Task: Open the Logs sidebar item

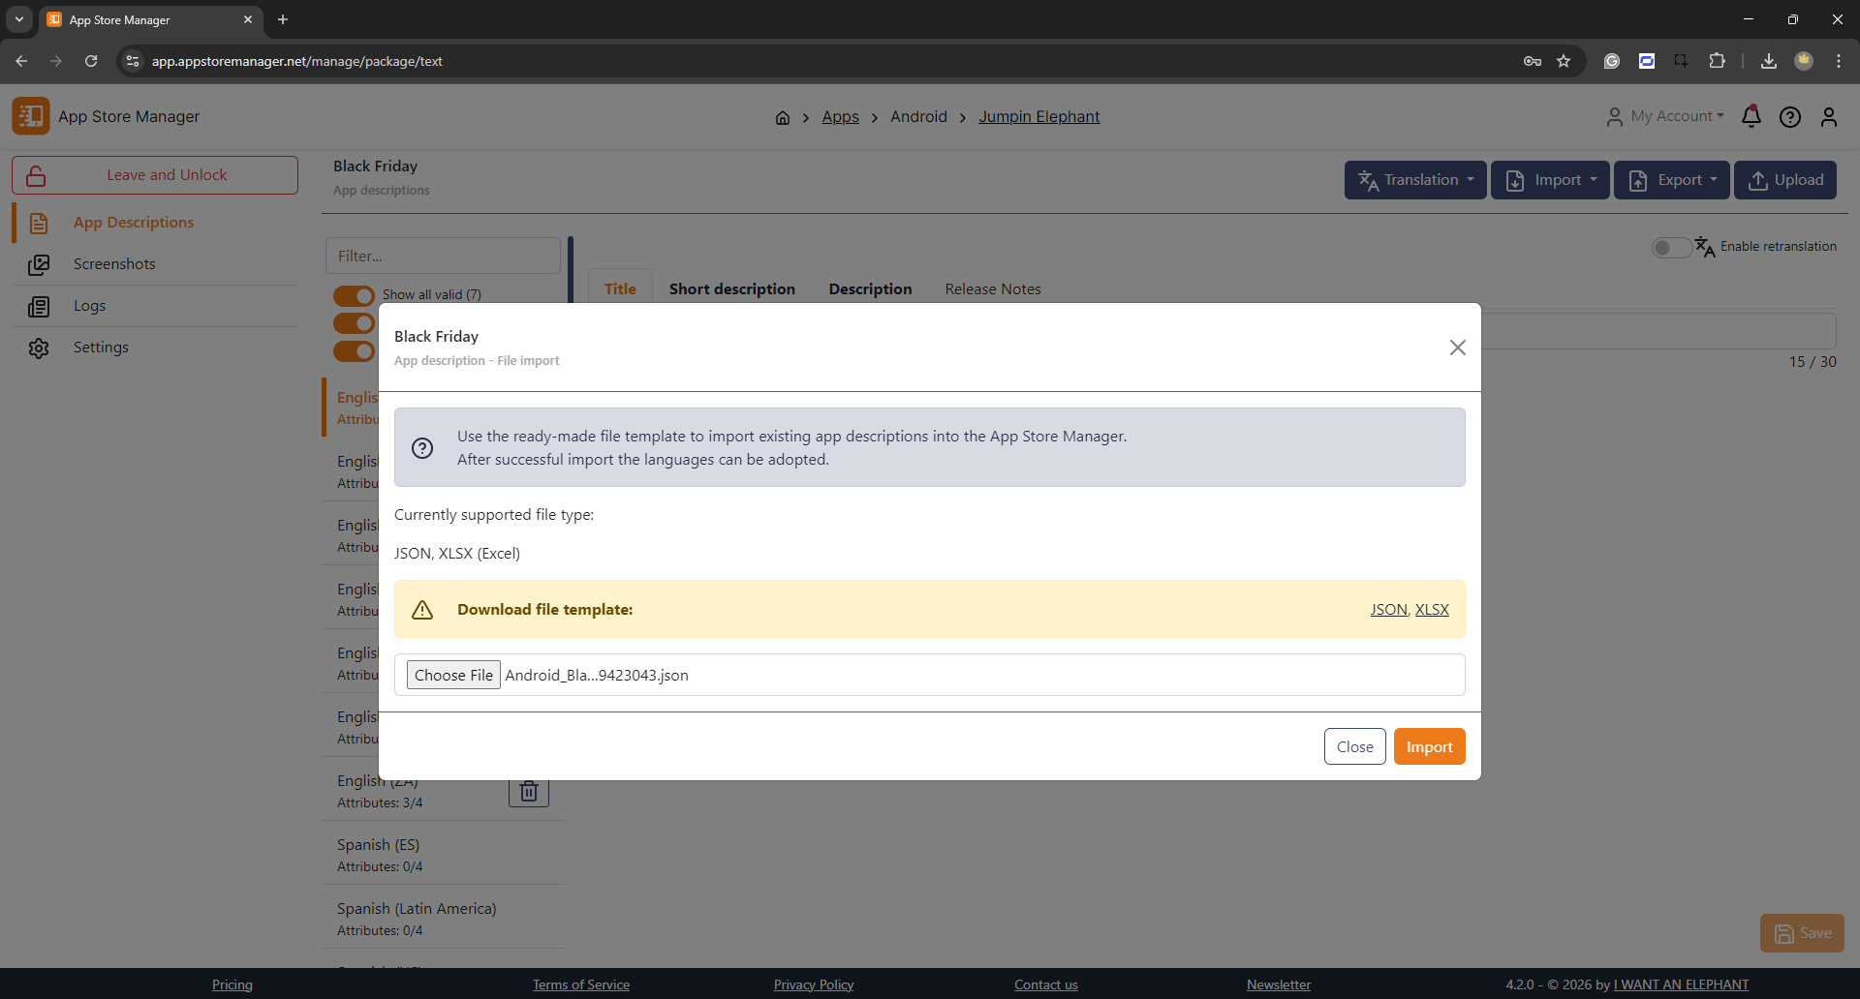Action: [x=89, y=306]
